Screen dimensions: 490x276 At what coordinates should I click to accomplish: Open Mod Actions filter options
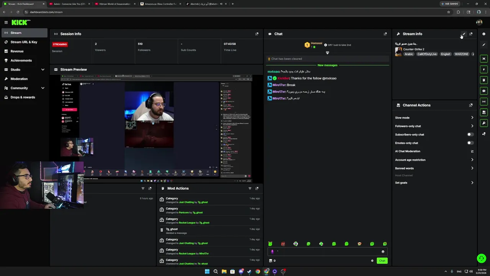coord(250,188)
